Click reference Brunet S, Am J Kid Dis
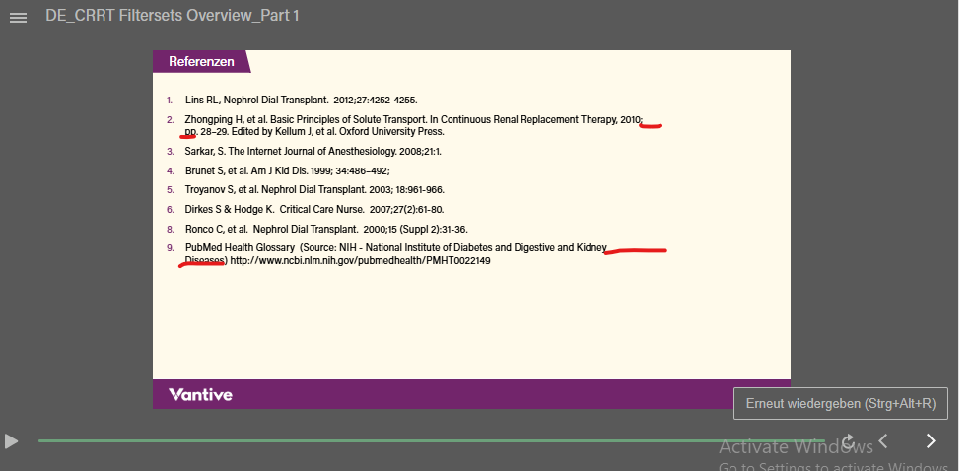This screenshot has width=973, height=471. [x=287, y=170]
